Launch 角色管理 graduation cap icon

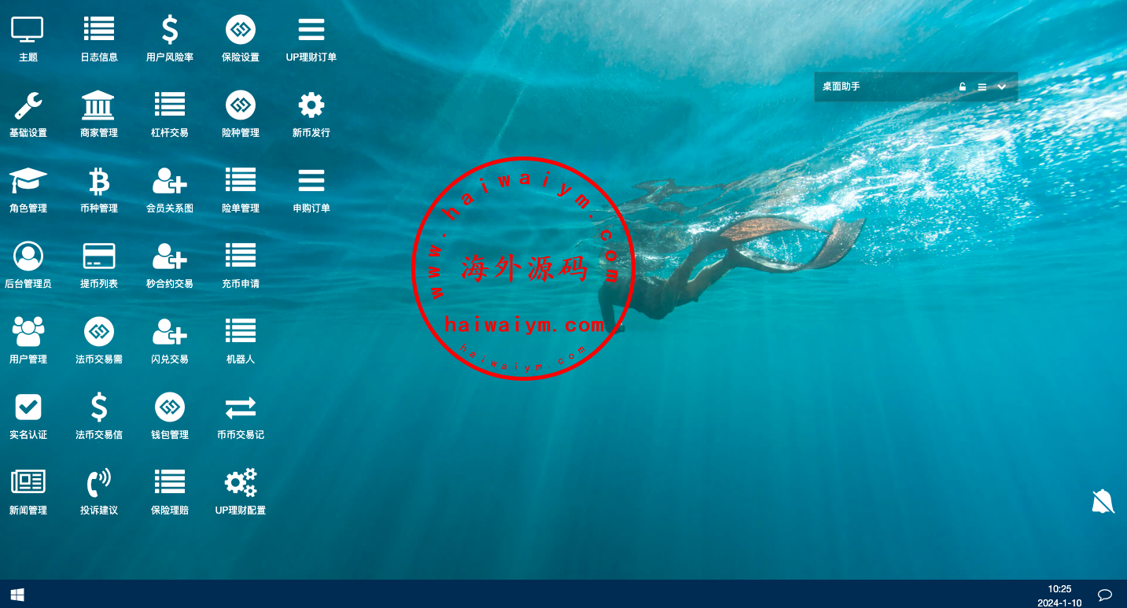click(x=28, y=182)
